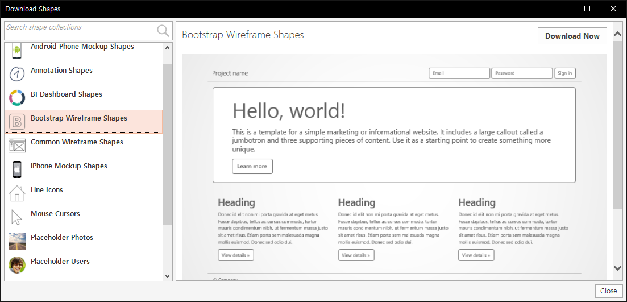Select the Android Phone Mockup Shapes icon

(17, 49)
